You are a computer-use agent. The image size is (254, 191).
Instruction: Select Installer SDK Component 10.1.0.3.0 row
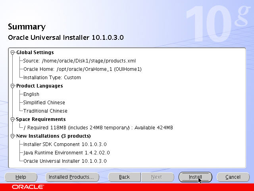coord(65,144)
